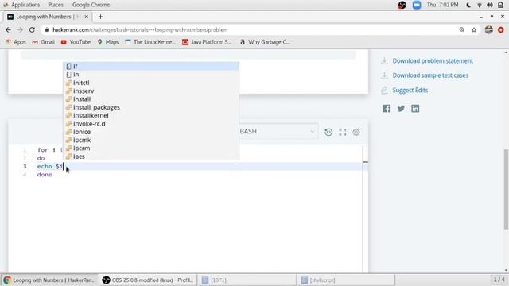Share the challenge on LinkedIn
This screenshot has height=286, width=509.
[x=415, y=109]
